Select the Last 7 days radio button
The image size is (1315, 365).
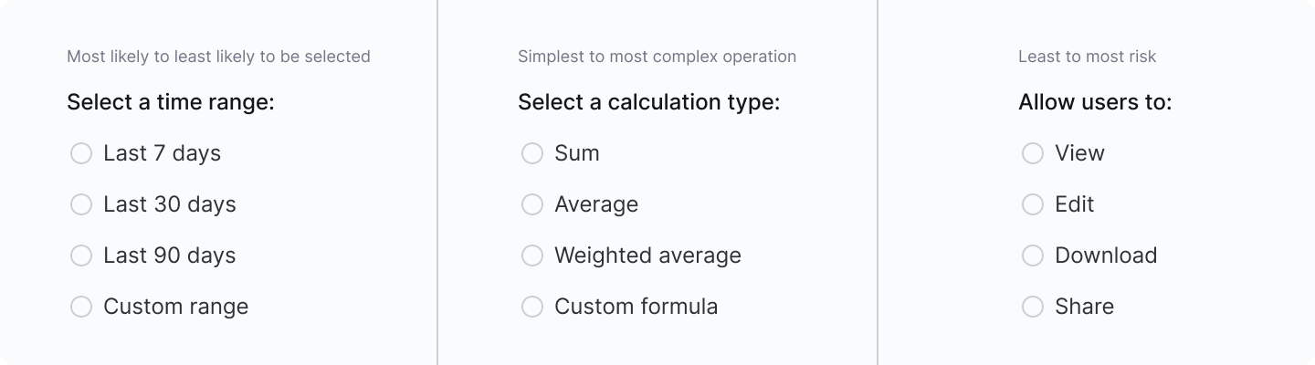[81, 153]
